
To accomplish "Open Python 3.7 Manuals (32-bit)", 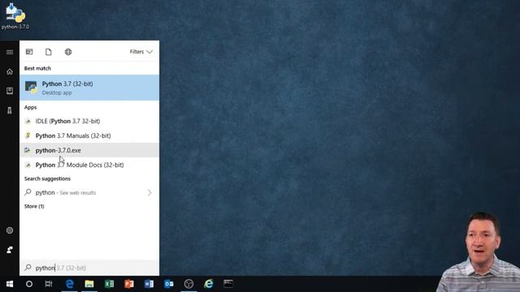I will point(89,135).
